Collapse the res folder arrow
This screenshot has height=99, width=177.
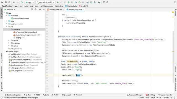[x=7, y=26]
